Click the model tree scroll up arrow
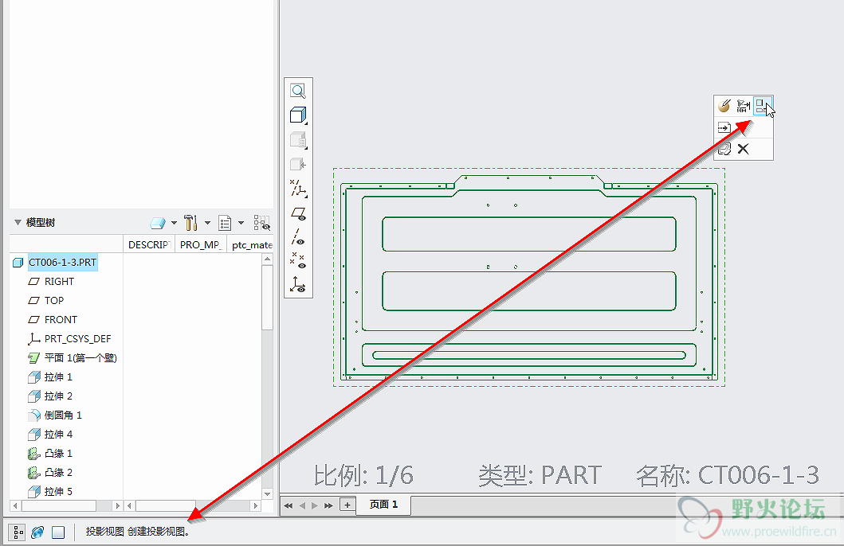This screenshot has height=546, width=844. click(x=268, y=259)
